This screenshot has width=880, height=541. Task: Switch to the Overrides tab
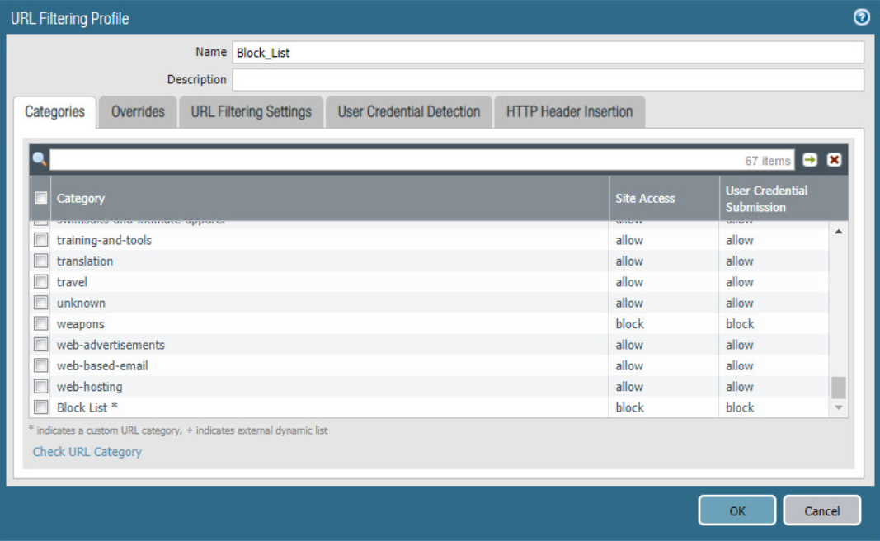137,111
